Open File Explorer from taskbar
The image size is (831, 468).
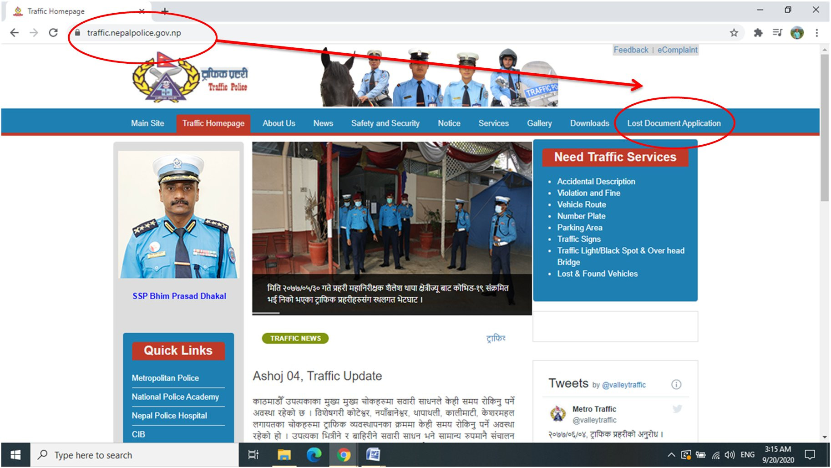284,455
